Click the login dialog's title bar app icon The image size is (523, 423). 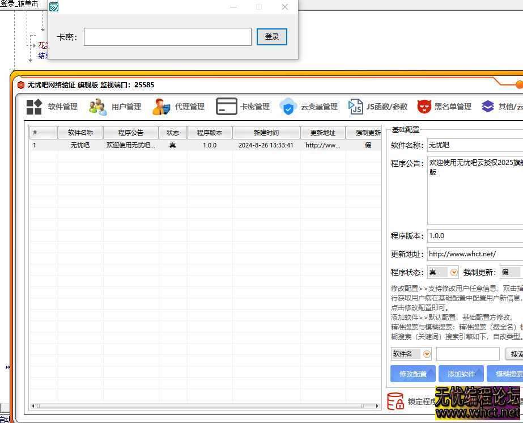tap(54, 6)
